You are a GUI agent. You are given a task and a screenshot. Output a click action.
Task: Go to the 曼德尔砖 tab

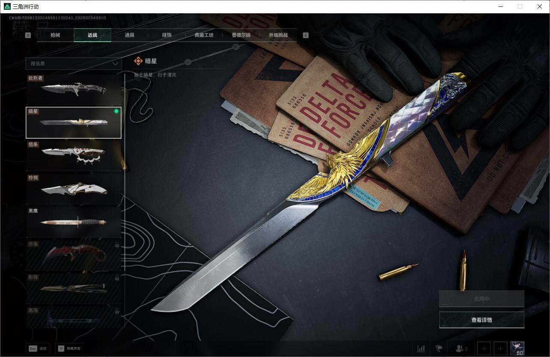(241, 35)
